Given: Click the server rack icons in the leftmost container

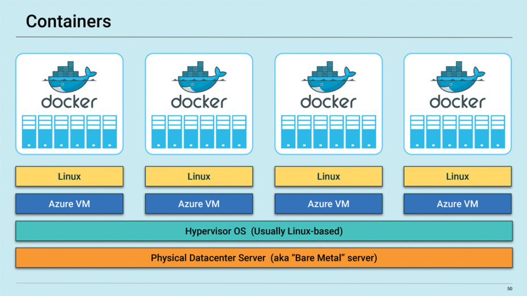Looking at the screenshot, I should [69, 132].
